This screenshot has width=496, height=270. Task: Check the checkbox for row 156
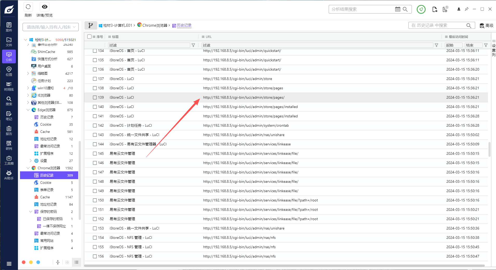(x=95, y=256)
